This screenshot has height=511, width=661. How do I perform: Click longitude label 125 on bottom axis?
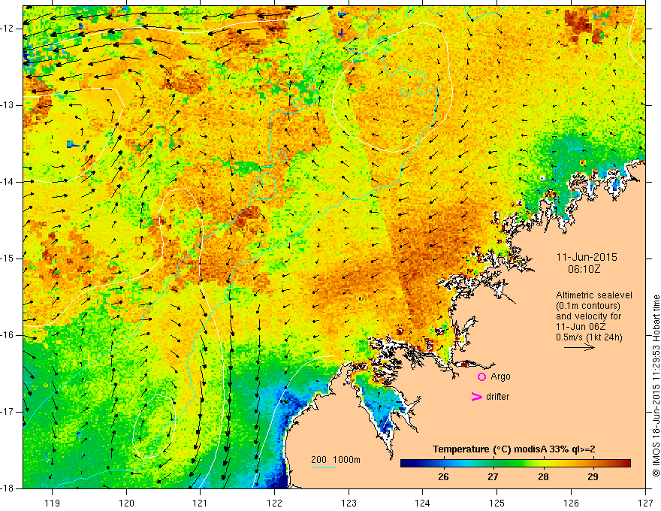pyautogui.click(x=497, y=503)
